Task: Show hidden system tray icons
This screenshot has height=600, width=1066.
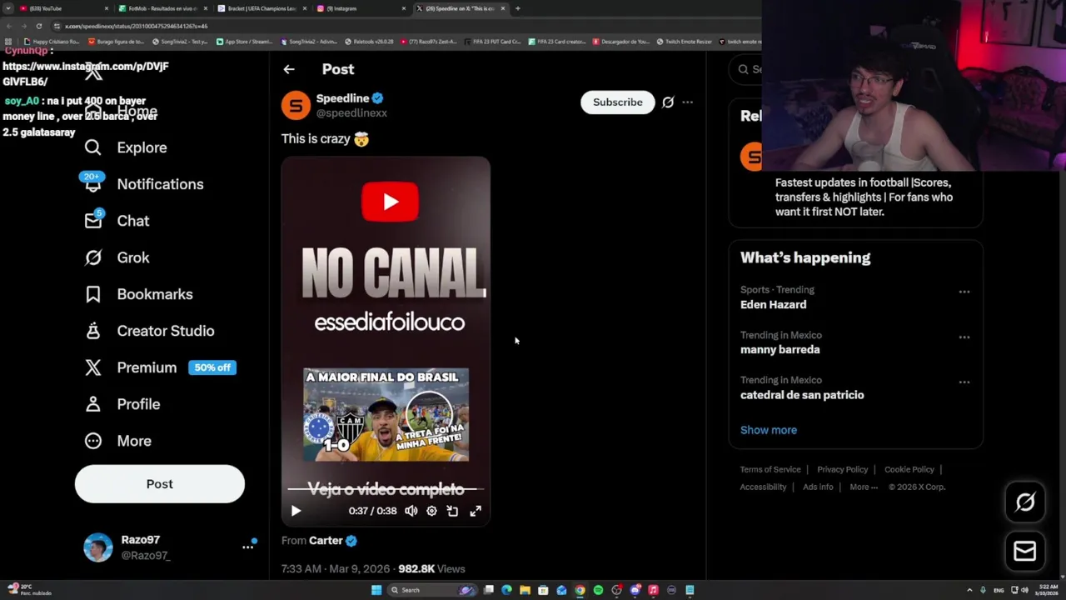Action: pyautogui.click(x=969, y=590)
